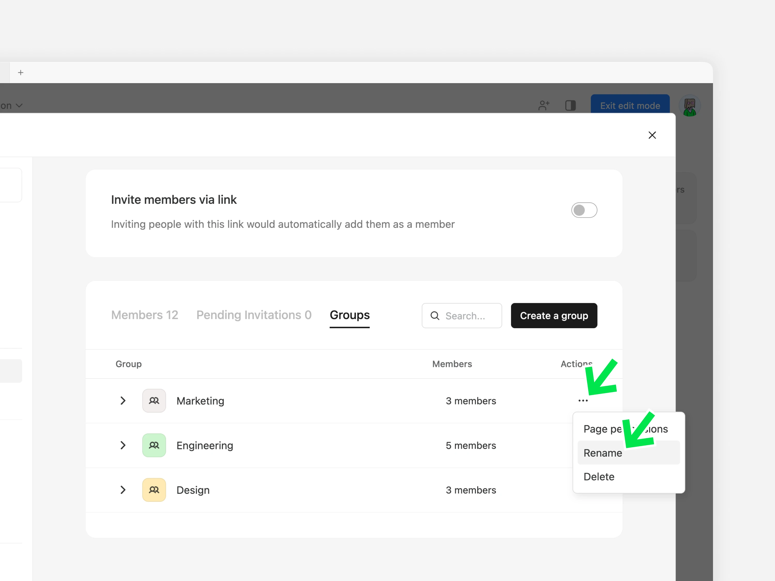
Task: Open the Pending Invitations tab
Action: (x=254, y=315)
